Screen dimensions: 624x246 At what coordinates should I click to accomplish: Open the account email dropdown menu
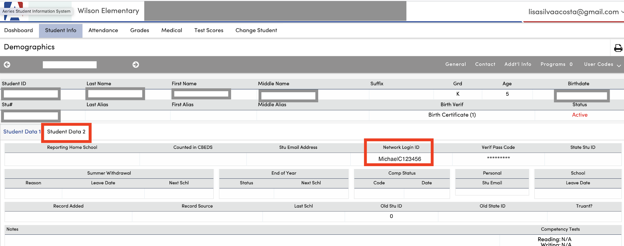tap(575, 12)
